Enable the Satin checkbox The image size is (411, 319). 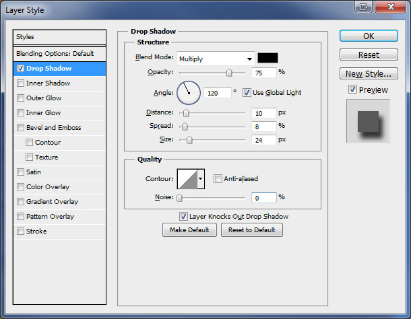pos(20,172)
